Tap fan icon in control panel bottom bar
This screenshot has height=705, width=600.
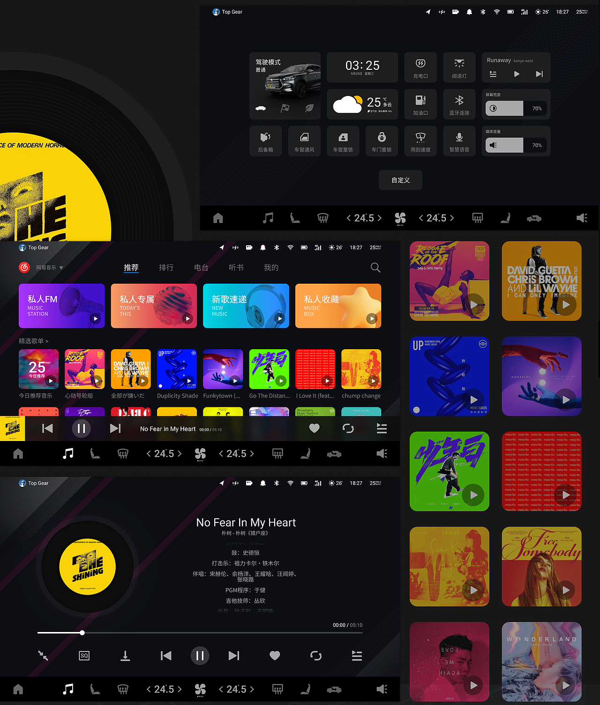coord(400,218)
